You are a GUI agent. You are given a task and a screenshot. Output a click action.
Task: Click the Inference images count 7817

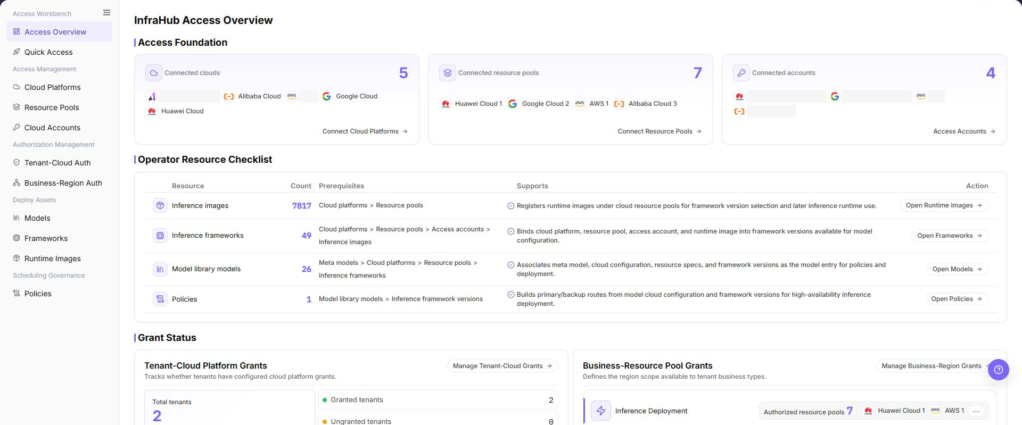click(x=301, y=206)
